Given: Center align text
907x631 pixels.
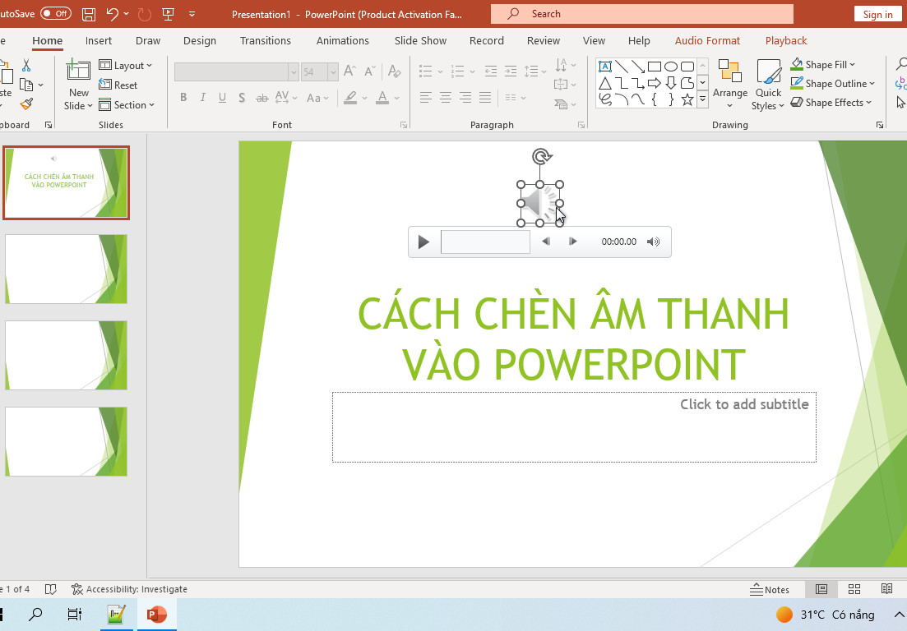Looking at the screenshot, I should (446, 98).
